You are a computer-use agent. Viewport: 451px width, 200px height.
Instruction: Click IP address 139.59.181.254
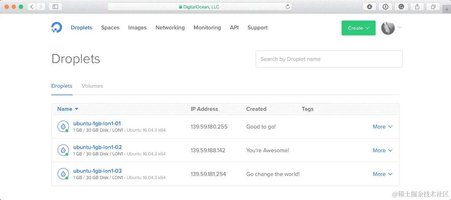(x=208, y=174)
